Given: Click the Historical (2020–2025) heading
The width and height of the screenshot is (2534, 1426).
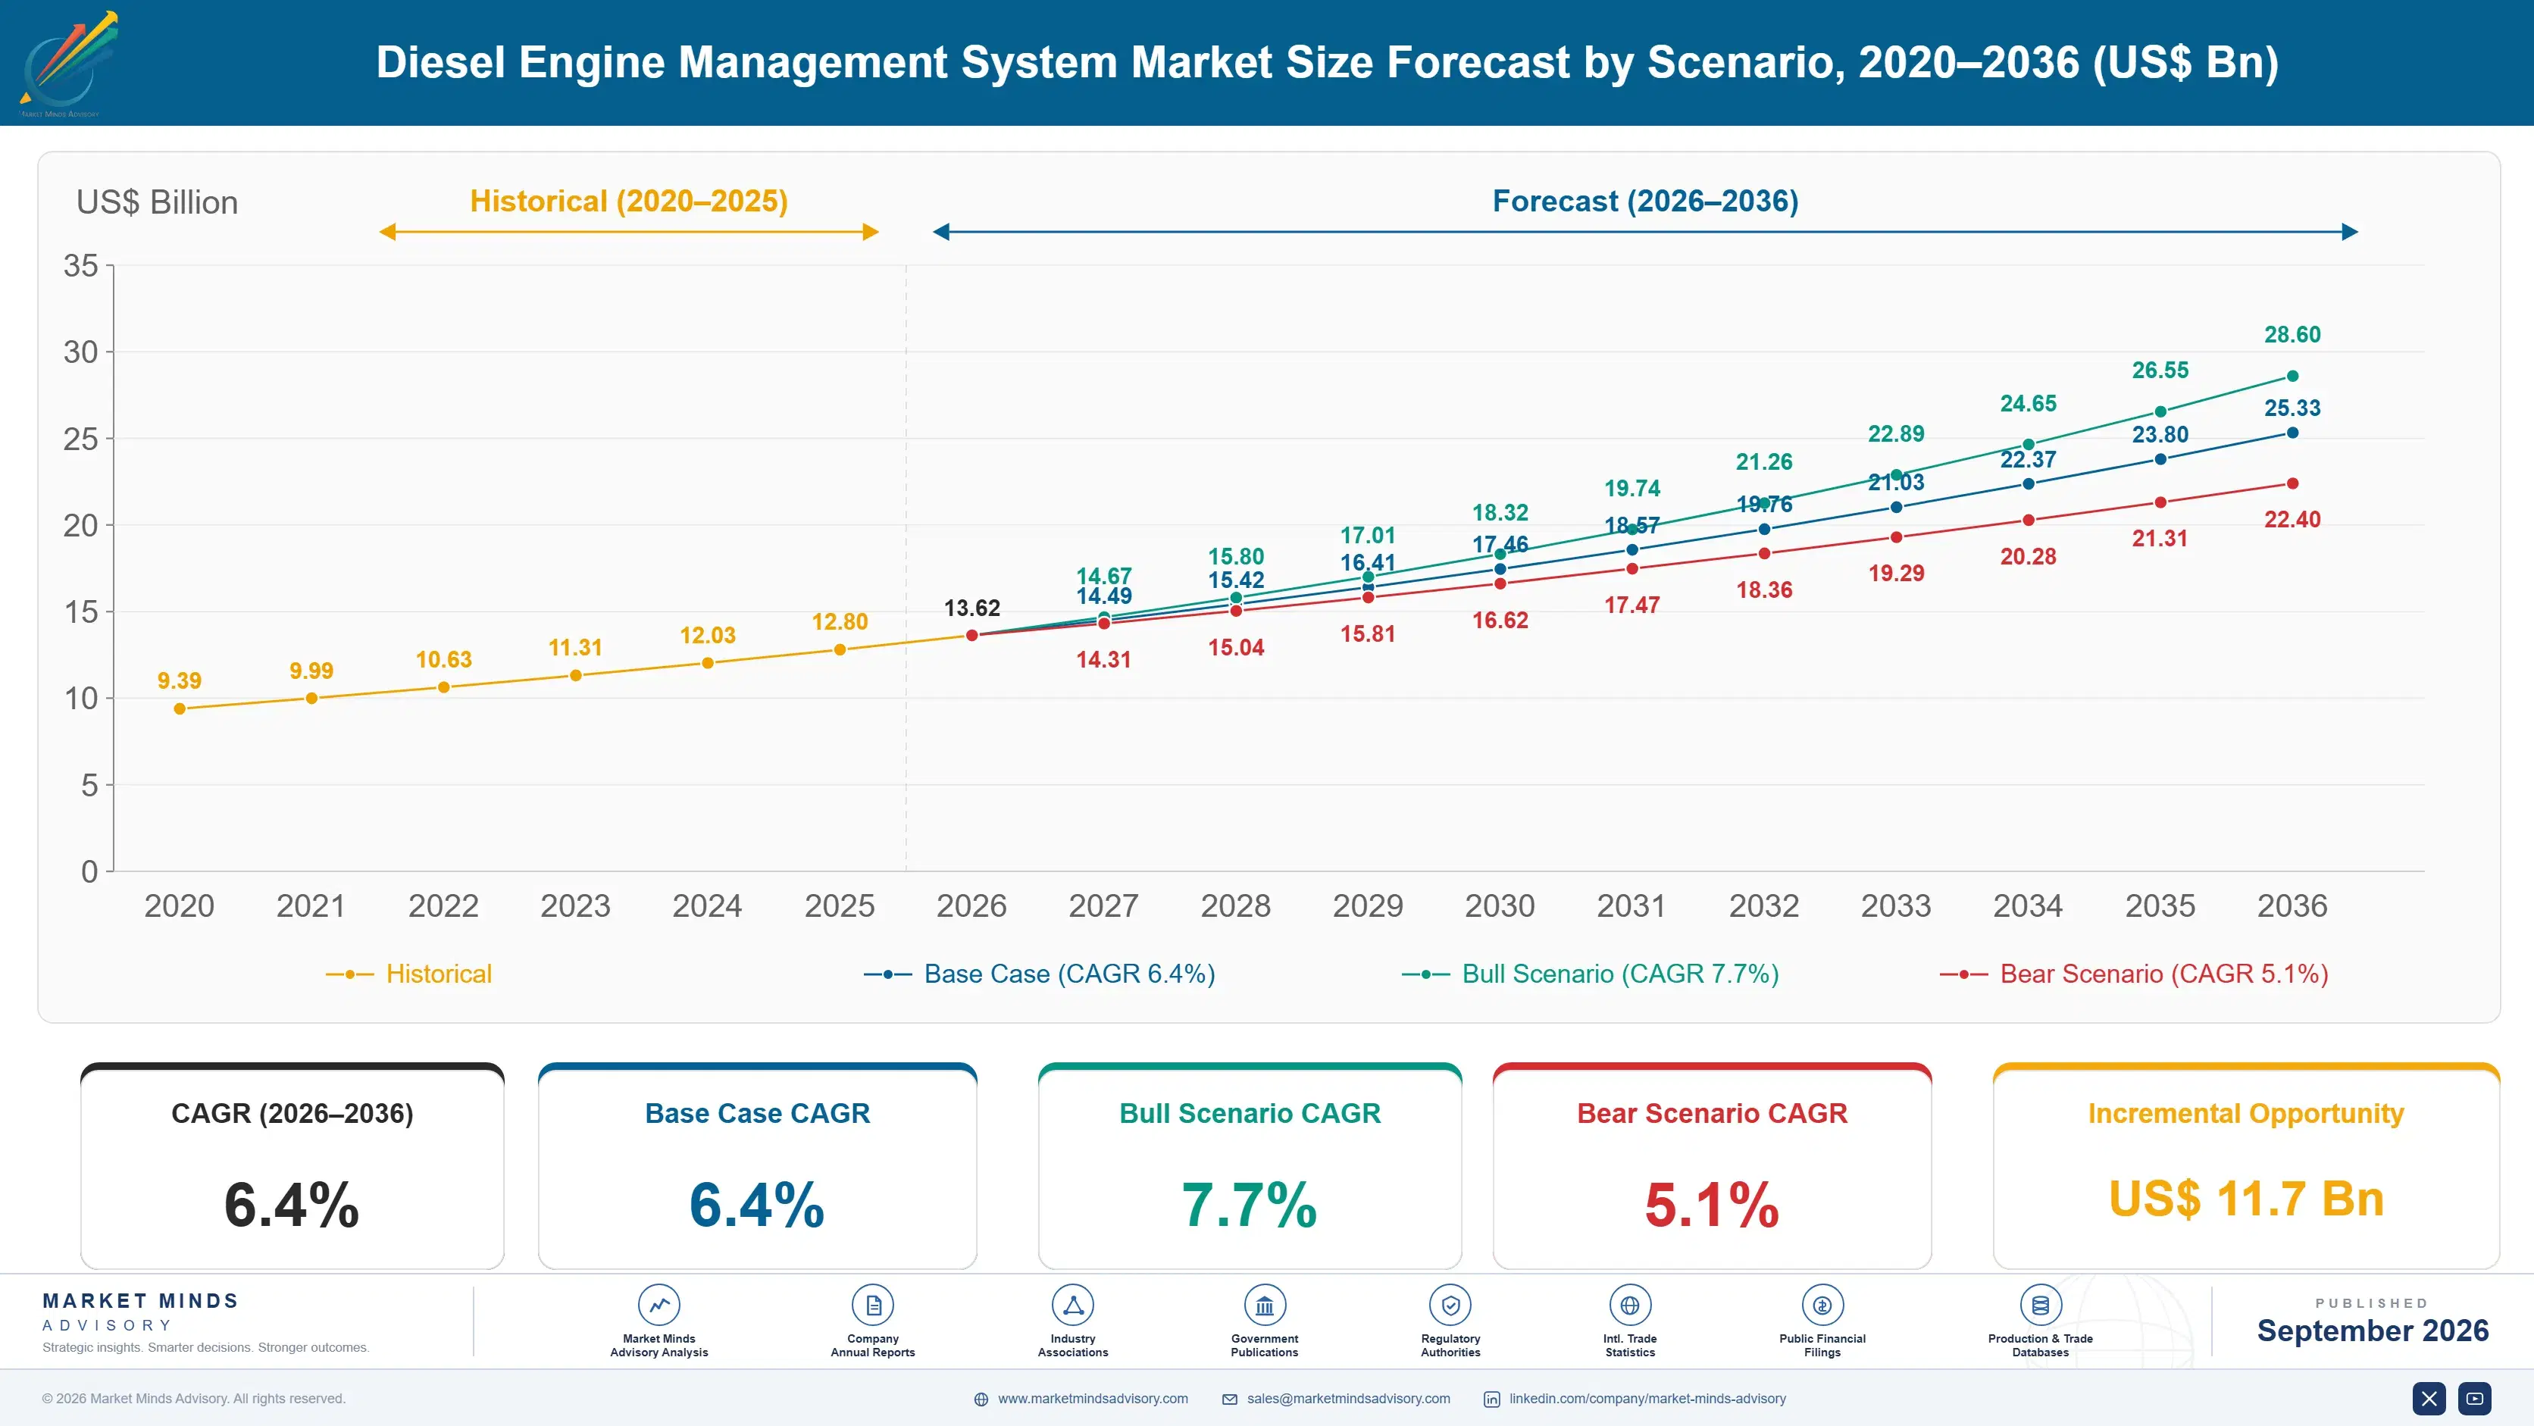Looking at the screenshot, I should coord(629,201).
